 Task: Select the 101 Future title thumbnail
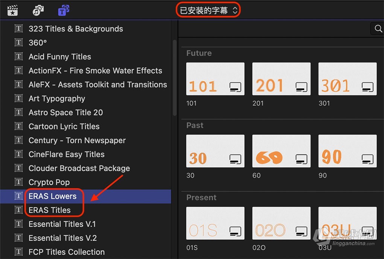(x=215, y=79)
